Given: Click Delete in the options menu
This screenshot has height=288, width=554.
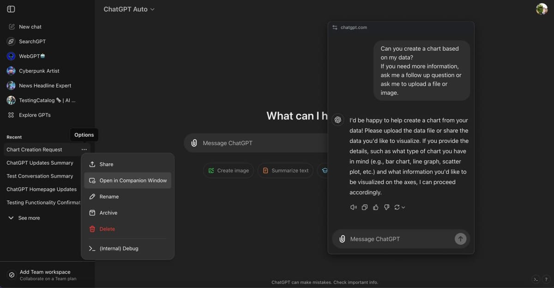Looking at the screenshot, I should tap(107, 229).
